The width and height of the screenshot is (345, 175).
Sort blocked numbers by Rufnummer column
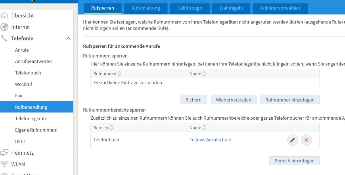coord(120,74)
